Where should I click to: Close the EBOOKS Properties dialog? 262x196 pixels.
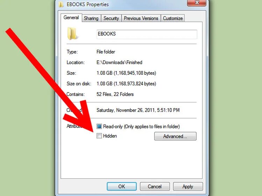point(196,3)
